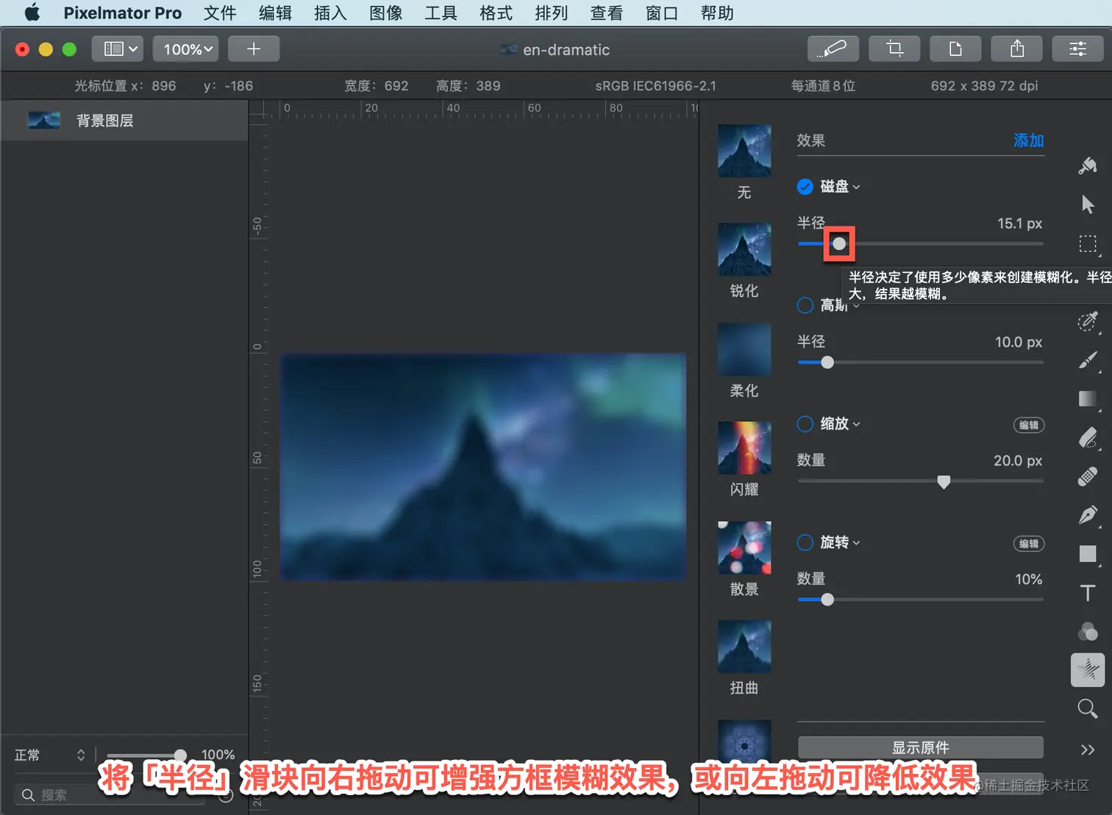
Task: Open the Crop tool in toolbar
Action: click(x=894, y=49)
